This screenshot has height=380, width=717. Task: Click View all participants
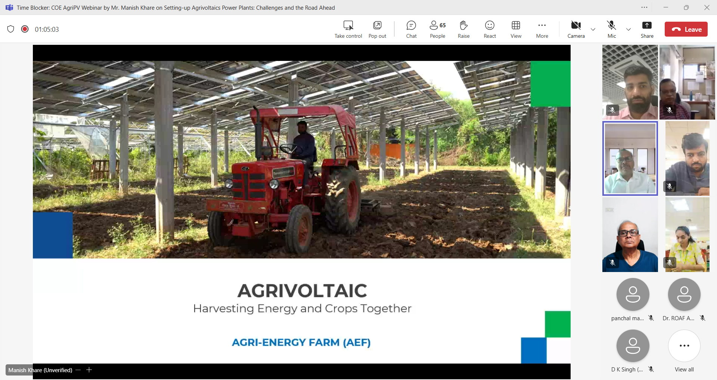pos(684,350)
